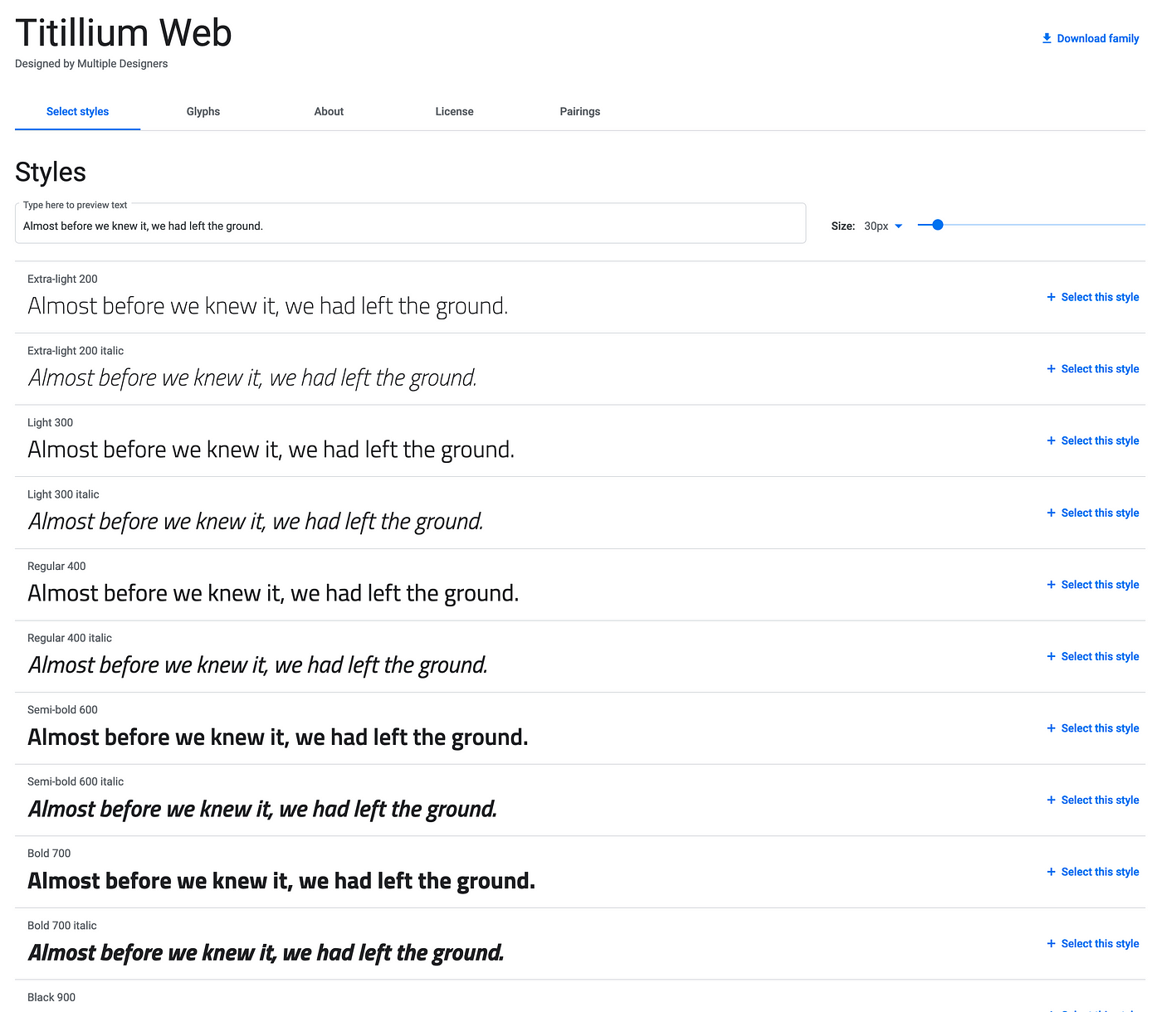Open the Glyphs tab
This screenshot has height=1012, width=1162.
coord(203,111)
